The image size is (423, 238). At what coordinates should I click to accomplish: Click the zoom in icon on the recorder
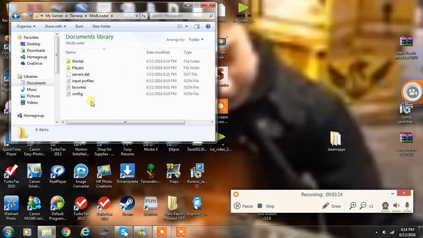pyautogui.click(x=352, y=206)
